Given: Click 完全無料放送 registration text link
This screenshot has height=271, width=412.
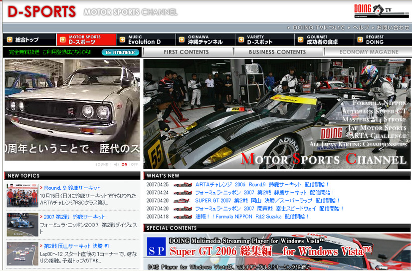Looking at the screenshot, I should 50,52.
